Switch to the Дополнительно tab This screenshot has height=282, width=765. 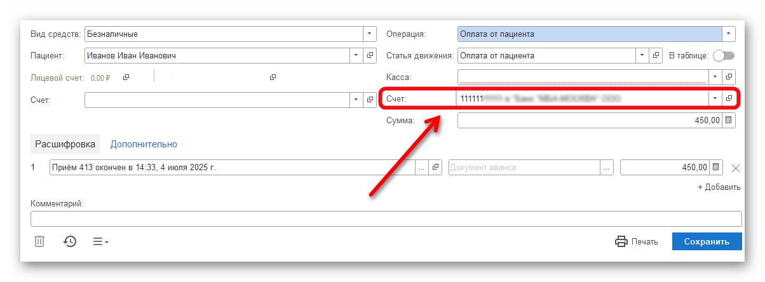(144, 144)
